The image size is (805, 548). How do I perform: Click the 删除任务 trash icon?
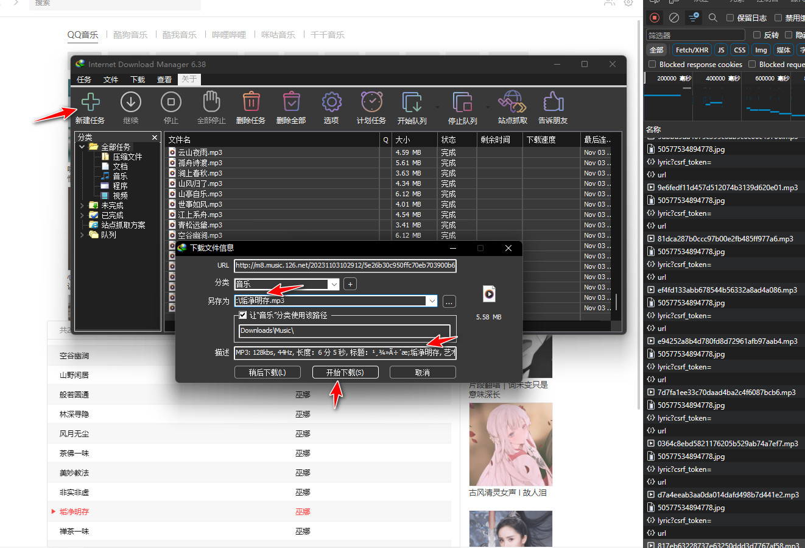coord(251,102)
